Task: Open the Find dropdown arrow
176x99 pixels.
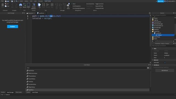Action: click(21, 9)
